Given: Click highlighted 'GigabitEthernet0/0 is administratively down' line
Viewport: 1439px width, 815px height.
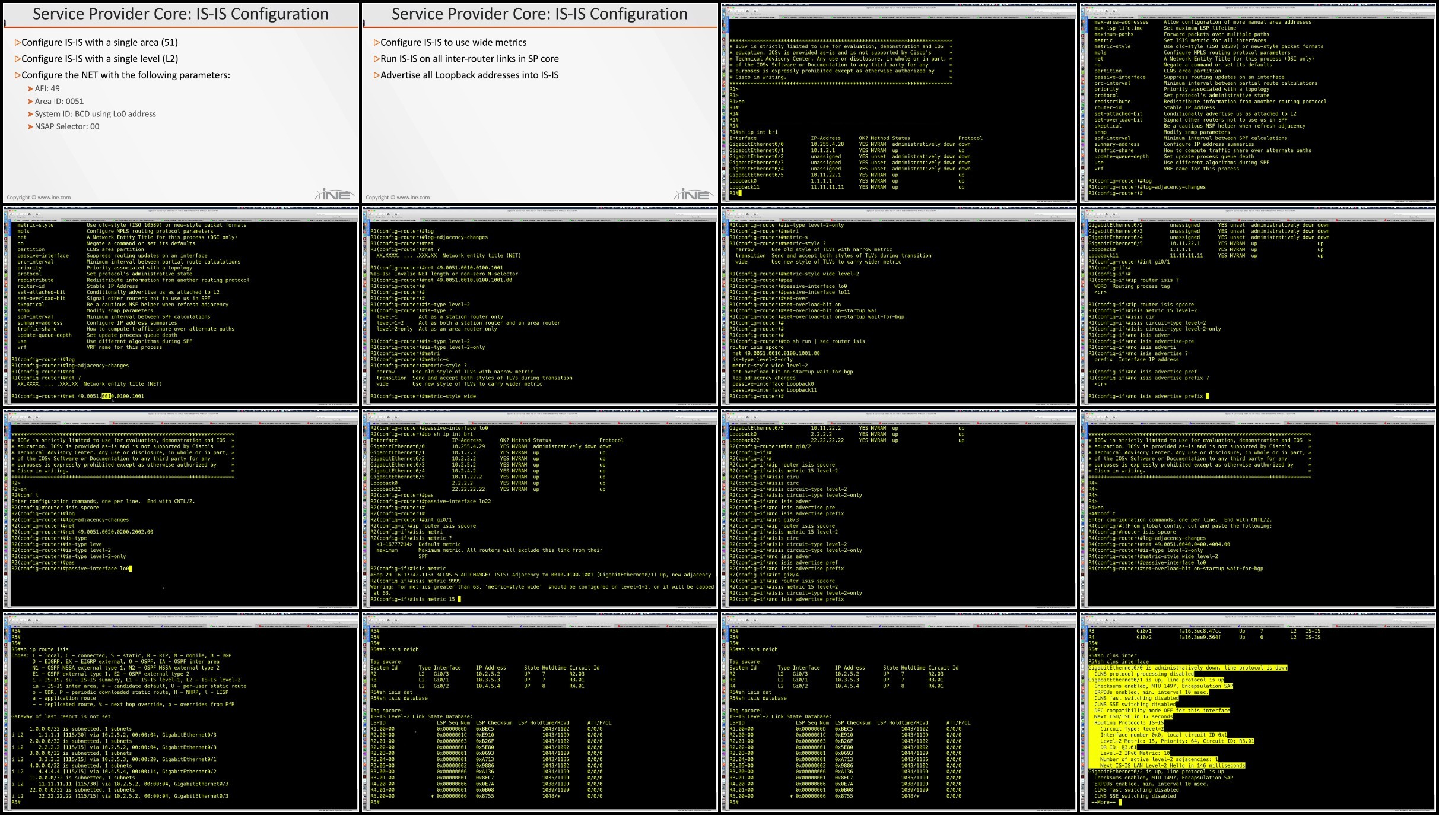Looking at the screenshot, I should [1188, 668].
